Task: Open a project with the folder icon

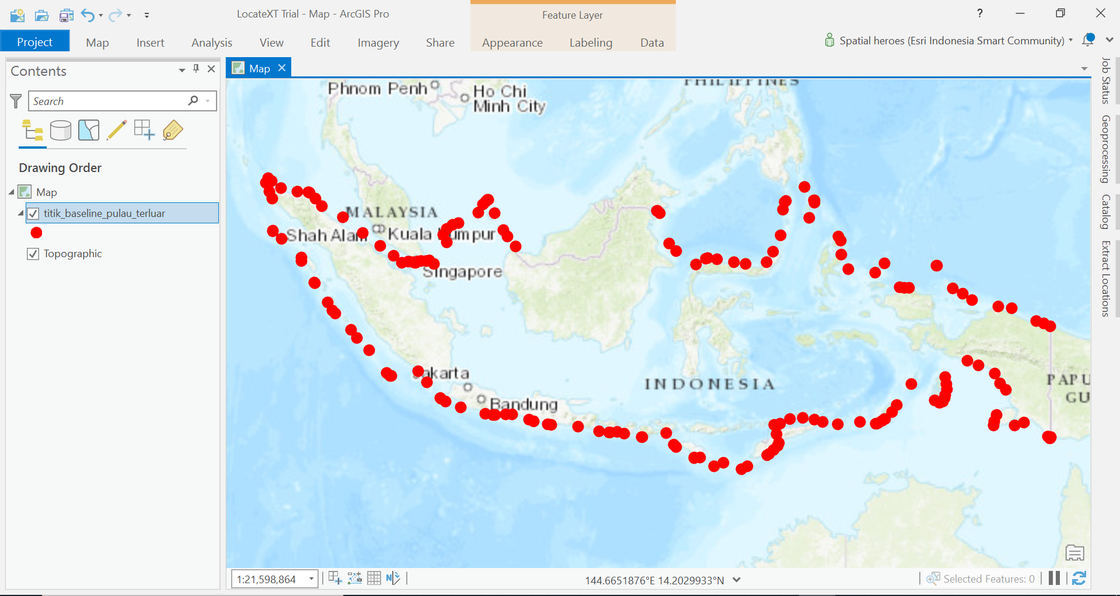Action: 41,15
